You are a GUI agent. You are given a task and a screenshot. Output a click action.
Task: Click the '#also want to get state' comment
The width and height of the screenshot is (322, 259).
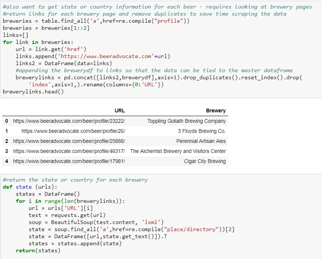point(157,7)
